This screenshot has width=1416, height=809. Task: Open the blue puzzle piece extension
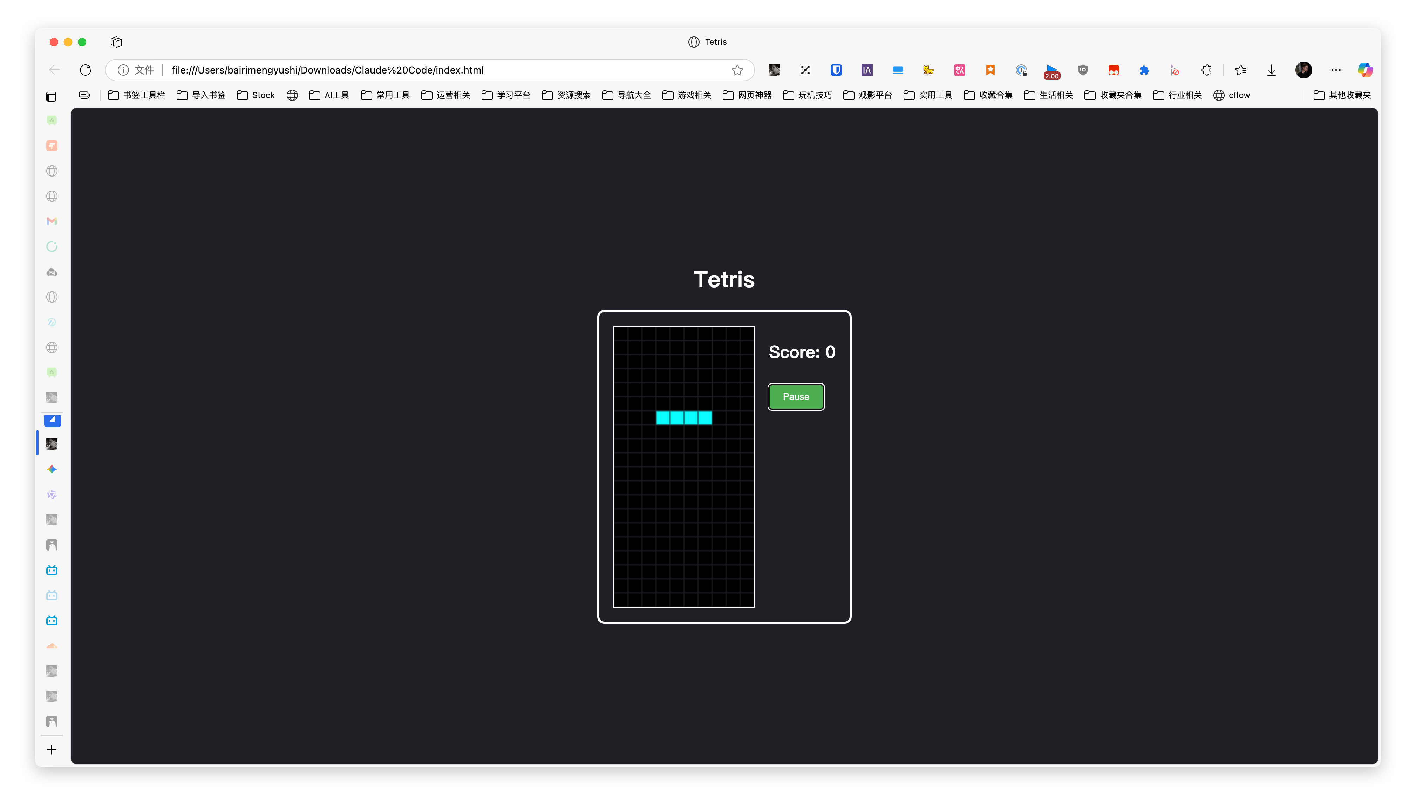point(1144,70)
